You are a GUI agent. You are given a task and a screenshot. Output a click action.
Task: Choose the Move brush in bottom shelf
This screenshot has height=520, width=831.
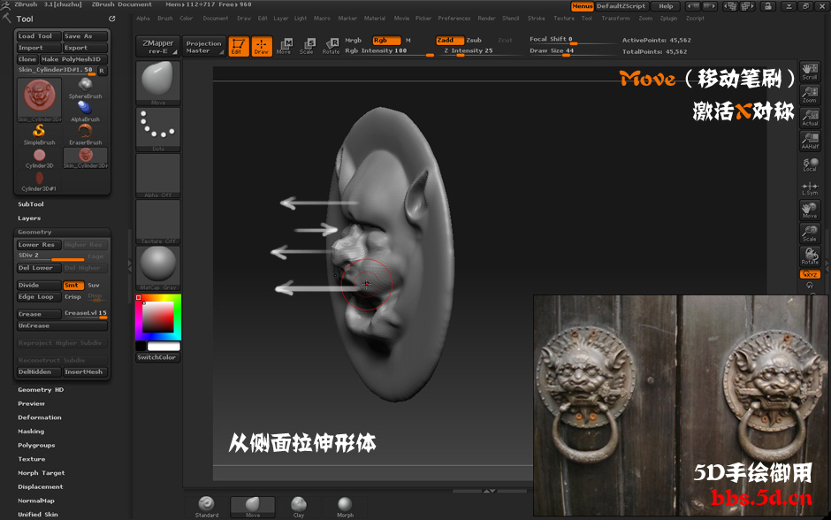(253, 507)
